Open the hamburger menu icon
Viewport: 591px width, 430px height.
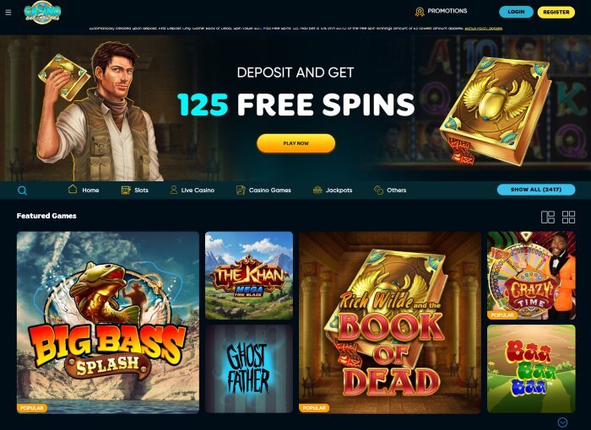pos(8,13)
